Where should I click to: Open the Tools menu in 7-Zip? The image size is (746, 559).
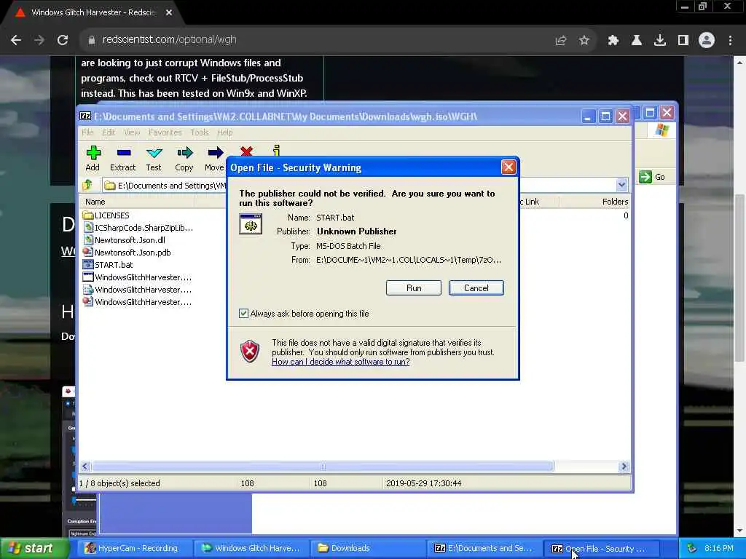pos(200,132)
